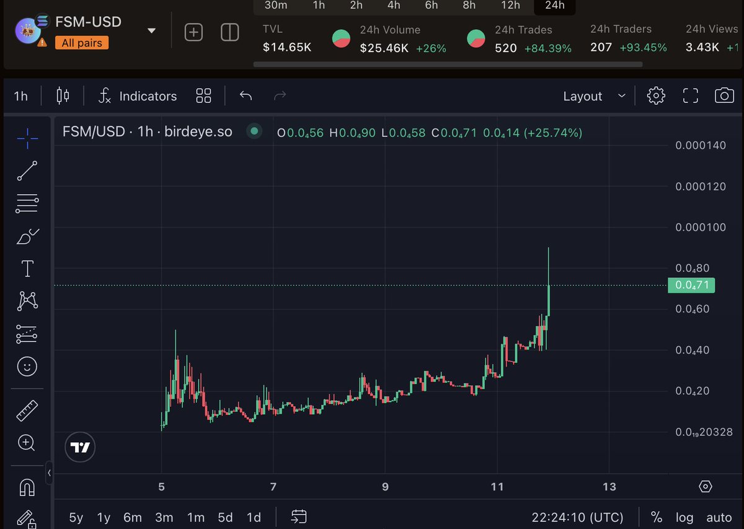
Task: Click the add chart plus icon
Action: [193, 32]
